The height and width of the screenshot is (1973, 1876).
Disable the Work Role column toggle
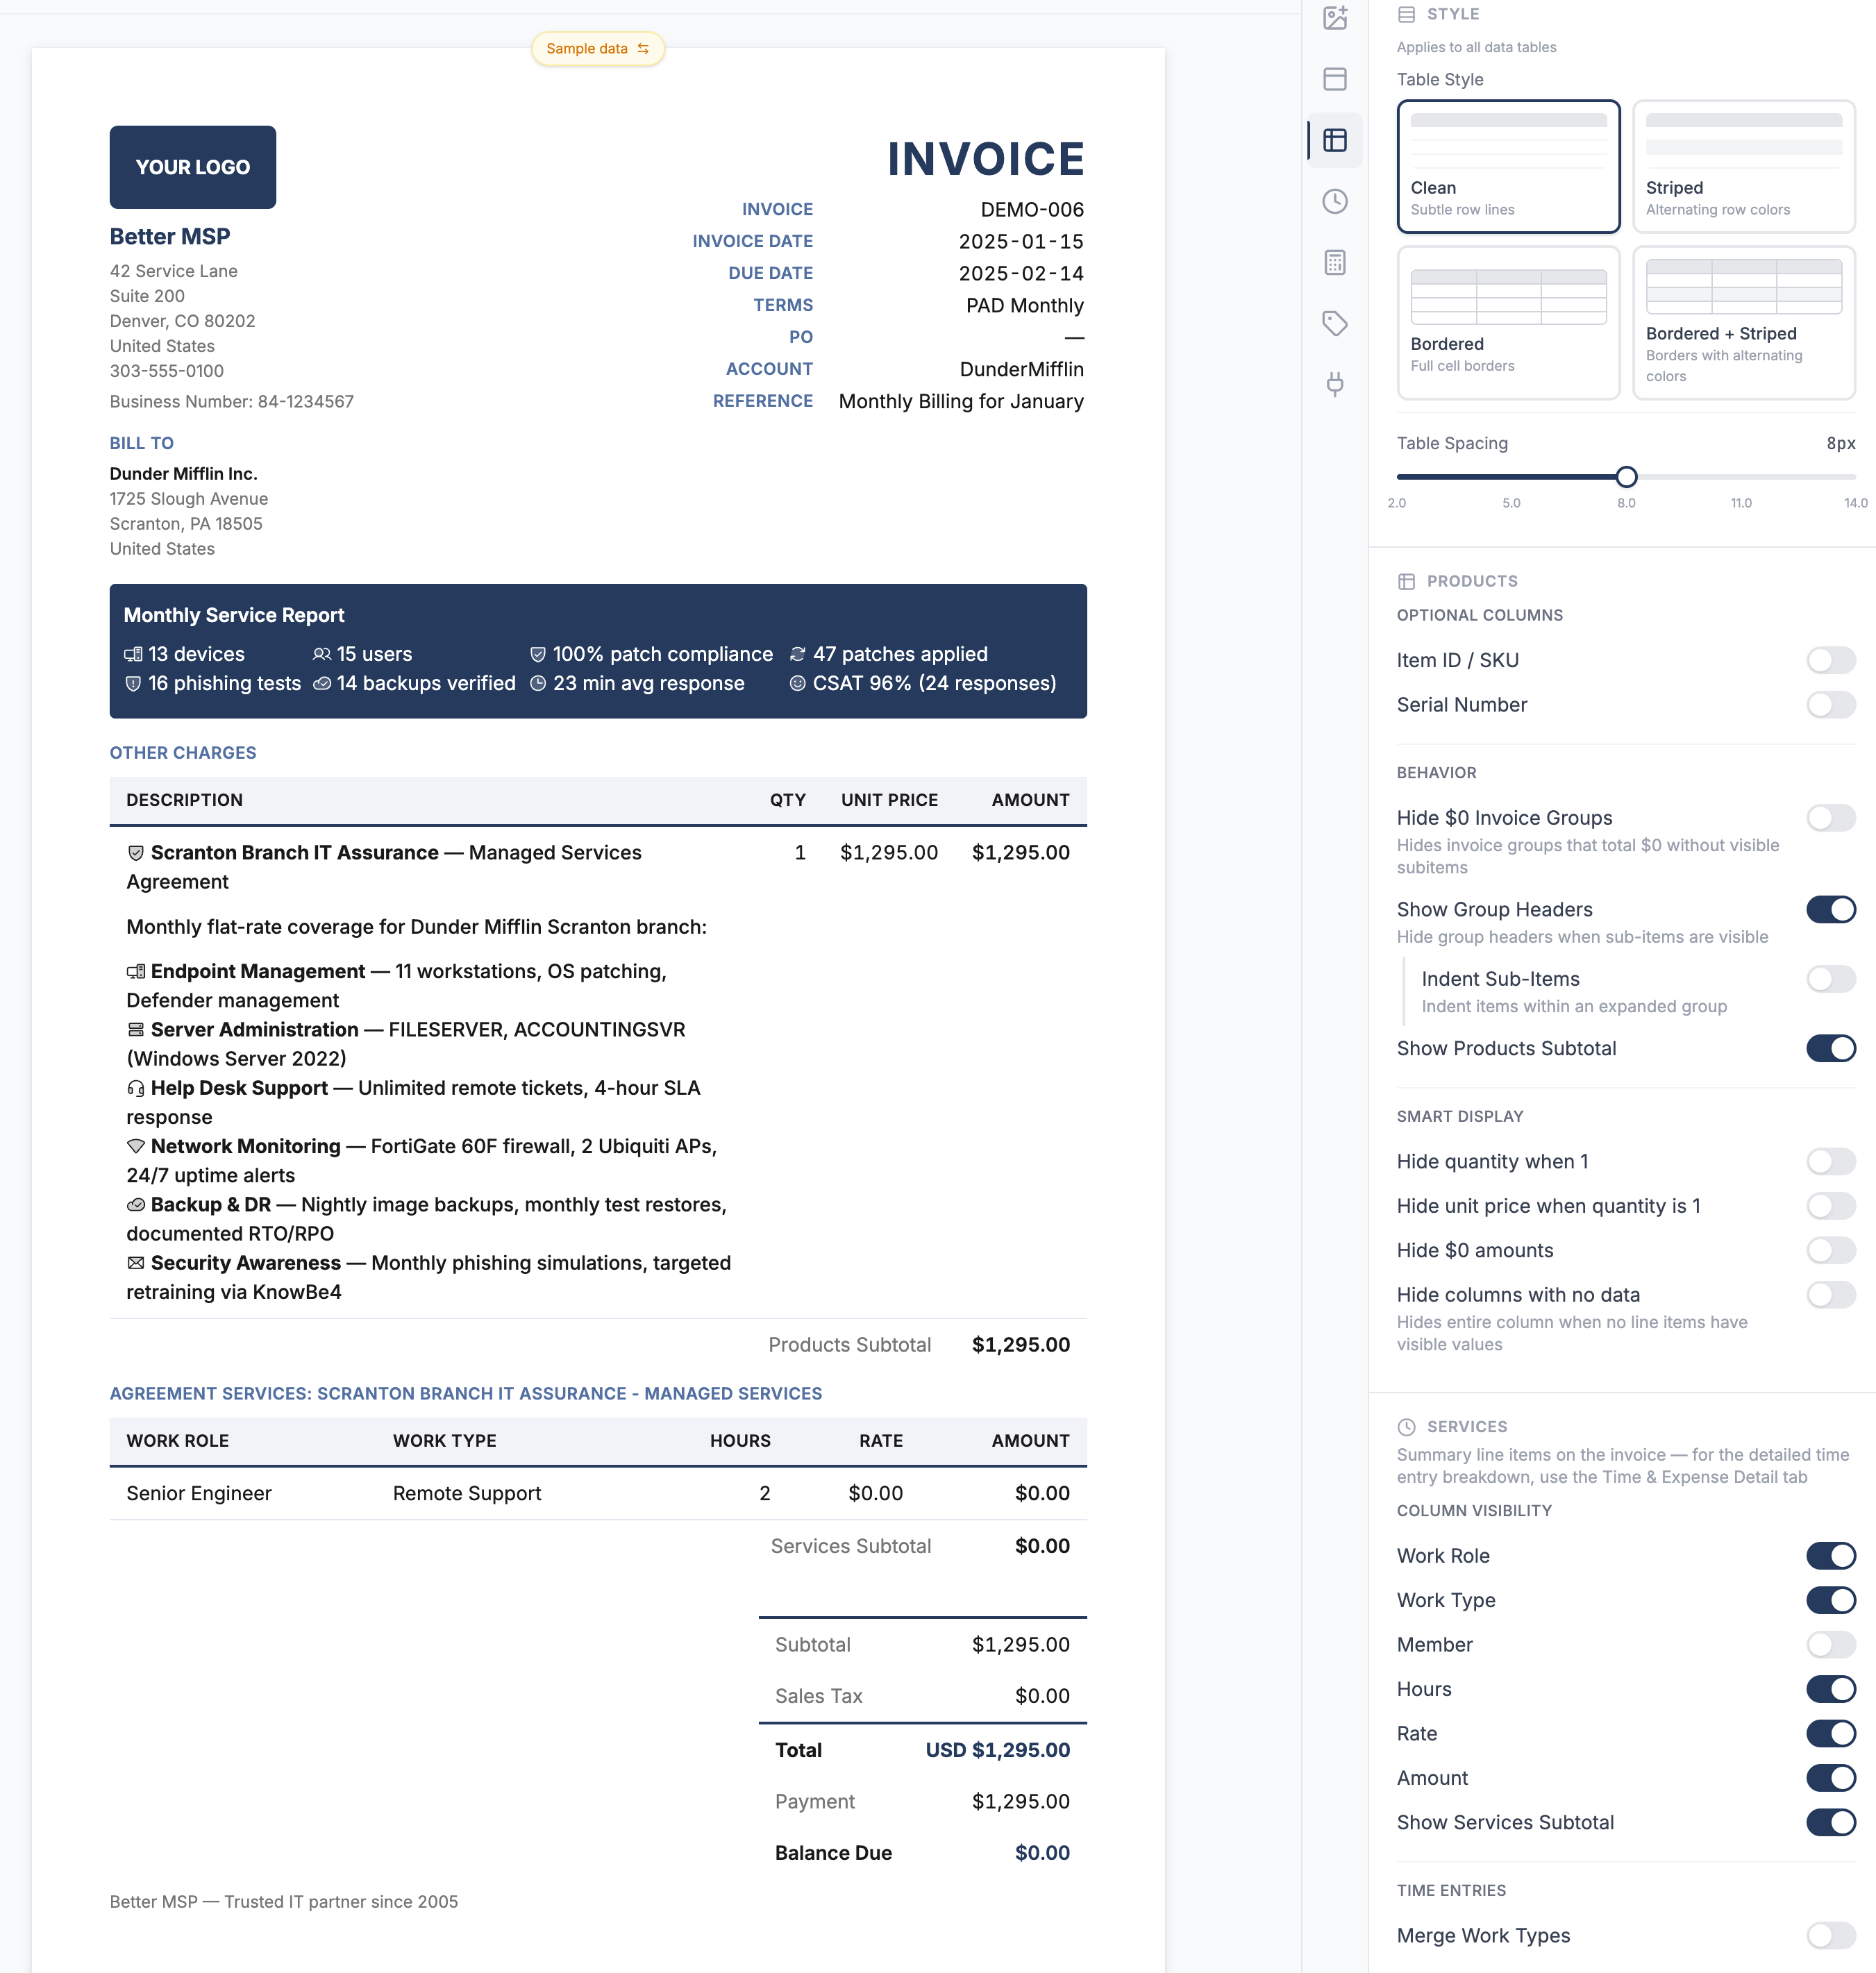tap(1830, 1555)
